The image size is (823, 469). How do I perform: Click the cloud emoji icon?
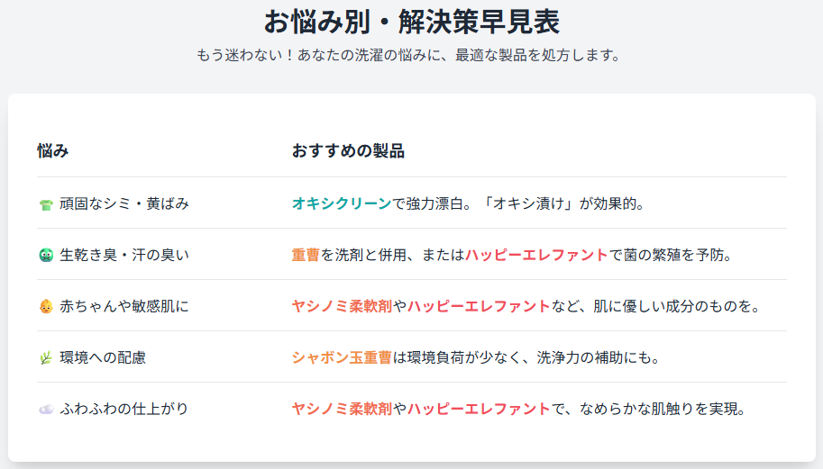point(46,410)
